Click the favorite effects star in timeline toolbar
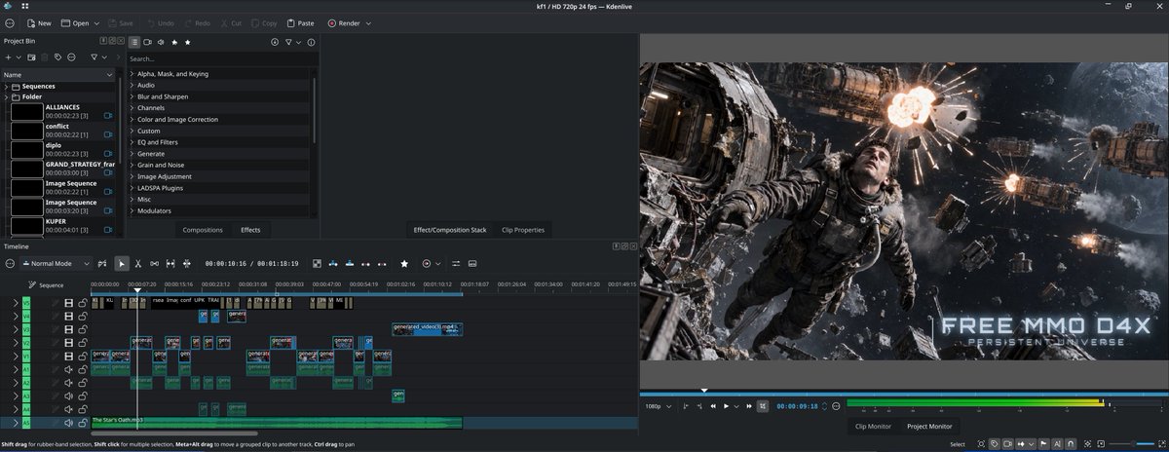Screen dimensions: 1169x452 (404, 263)
